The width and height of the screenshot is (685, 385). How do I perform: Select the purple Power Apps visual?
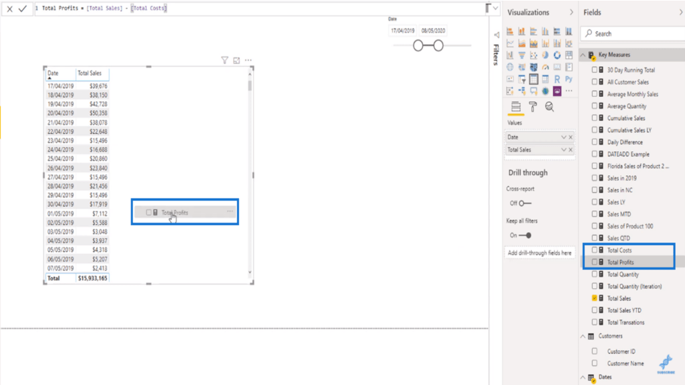click(557, 91)
